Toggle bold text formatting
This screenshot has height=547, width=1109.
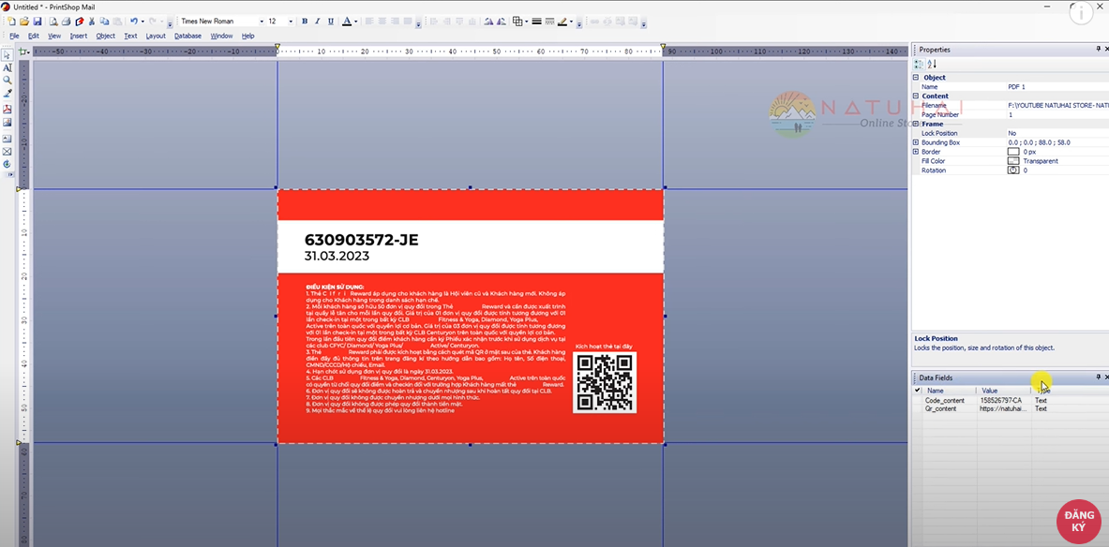click(x=304, y=21)
